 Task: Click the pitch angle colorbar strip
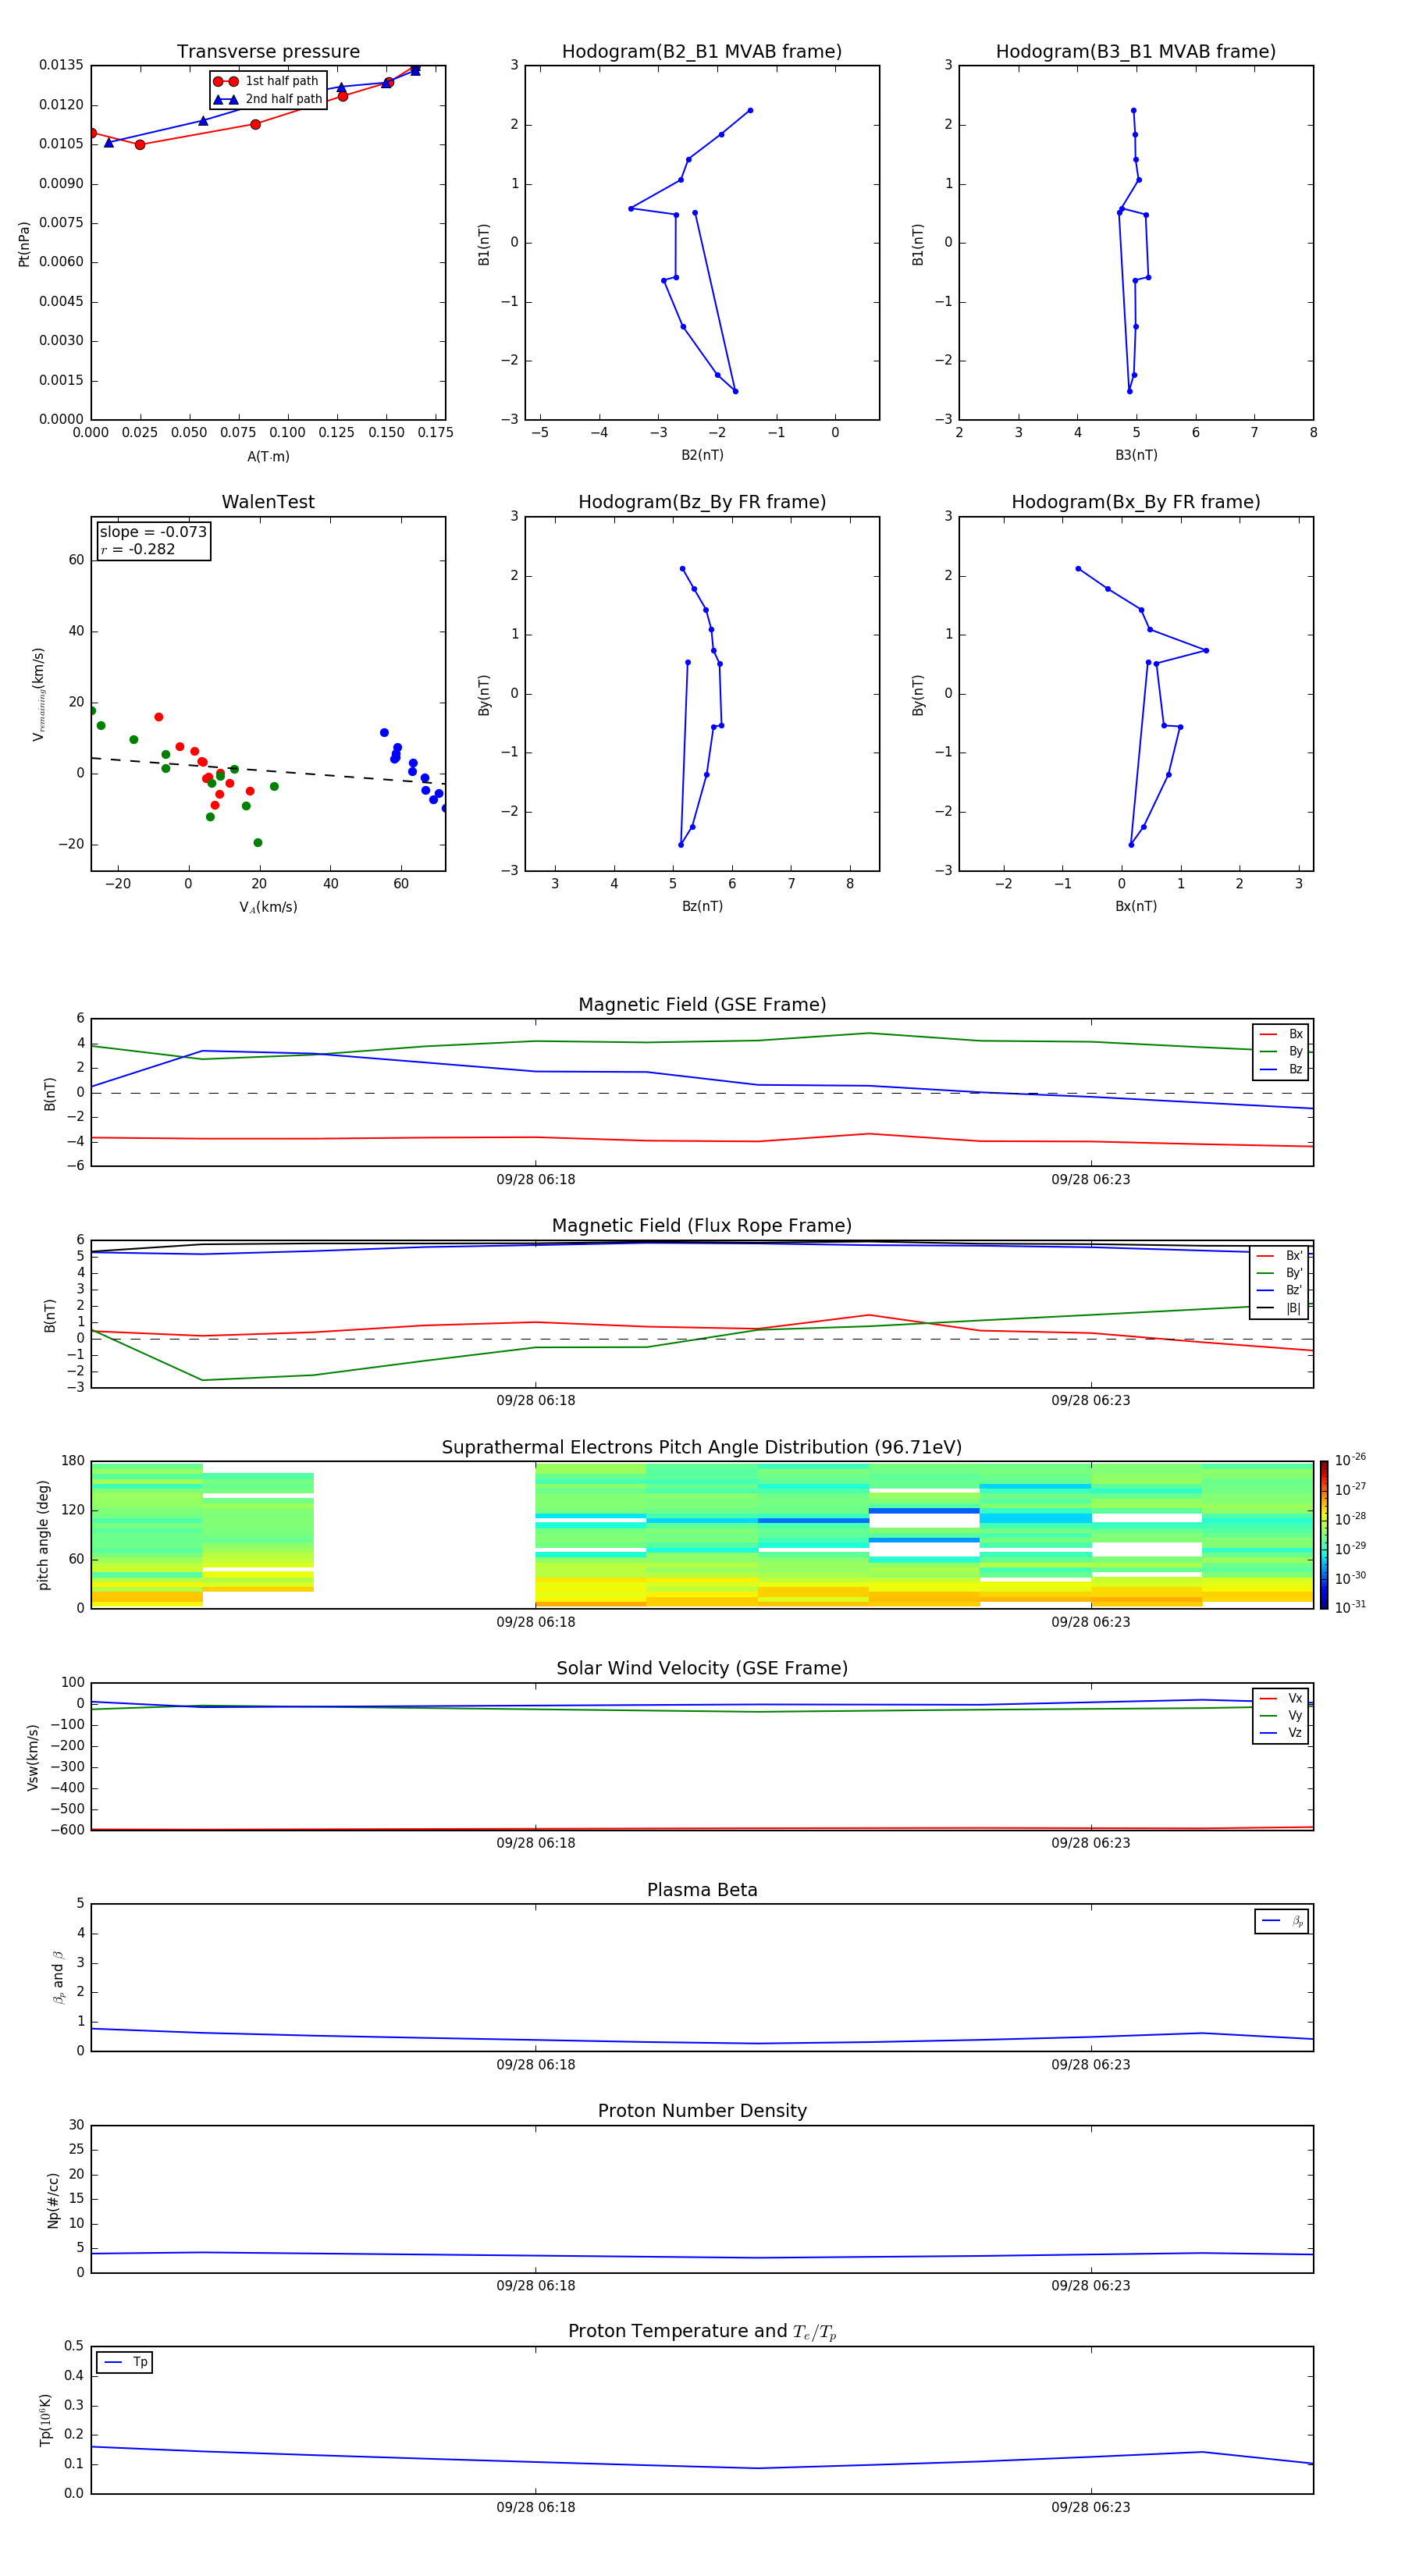[x=1324, y=1535]
